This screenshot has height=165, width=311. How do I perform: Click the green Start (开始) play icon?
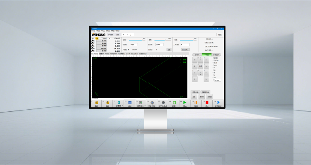coord(185,103)
